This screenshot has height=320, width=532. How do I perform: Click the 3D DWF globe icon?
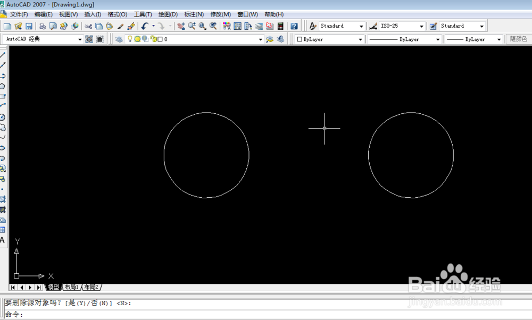pos(74,26)
